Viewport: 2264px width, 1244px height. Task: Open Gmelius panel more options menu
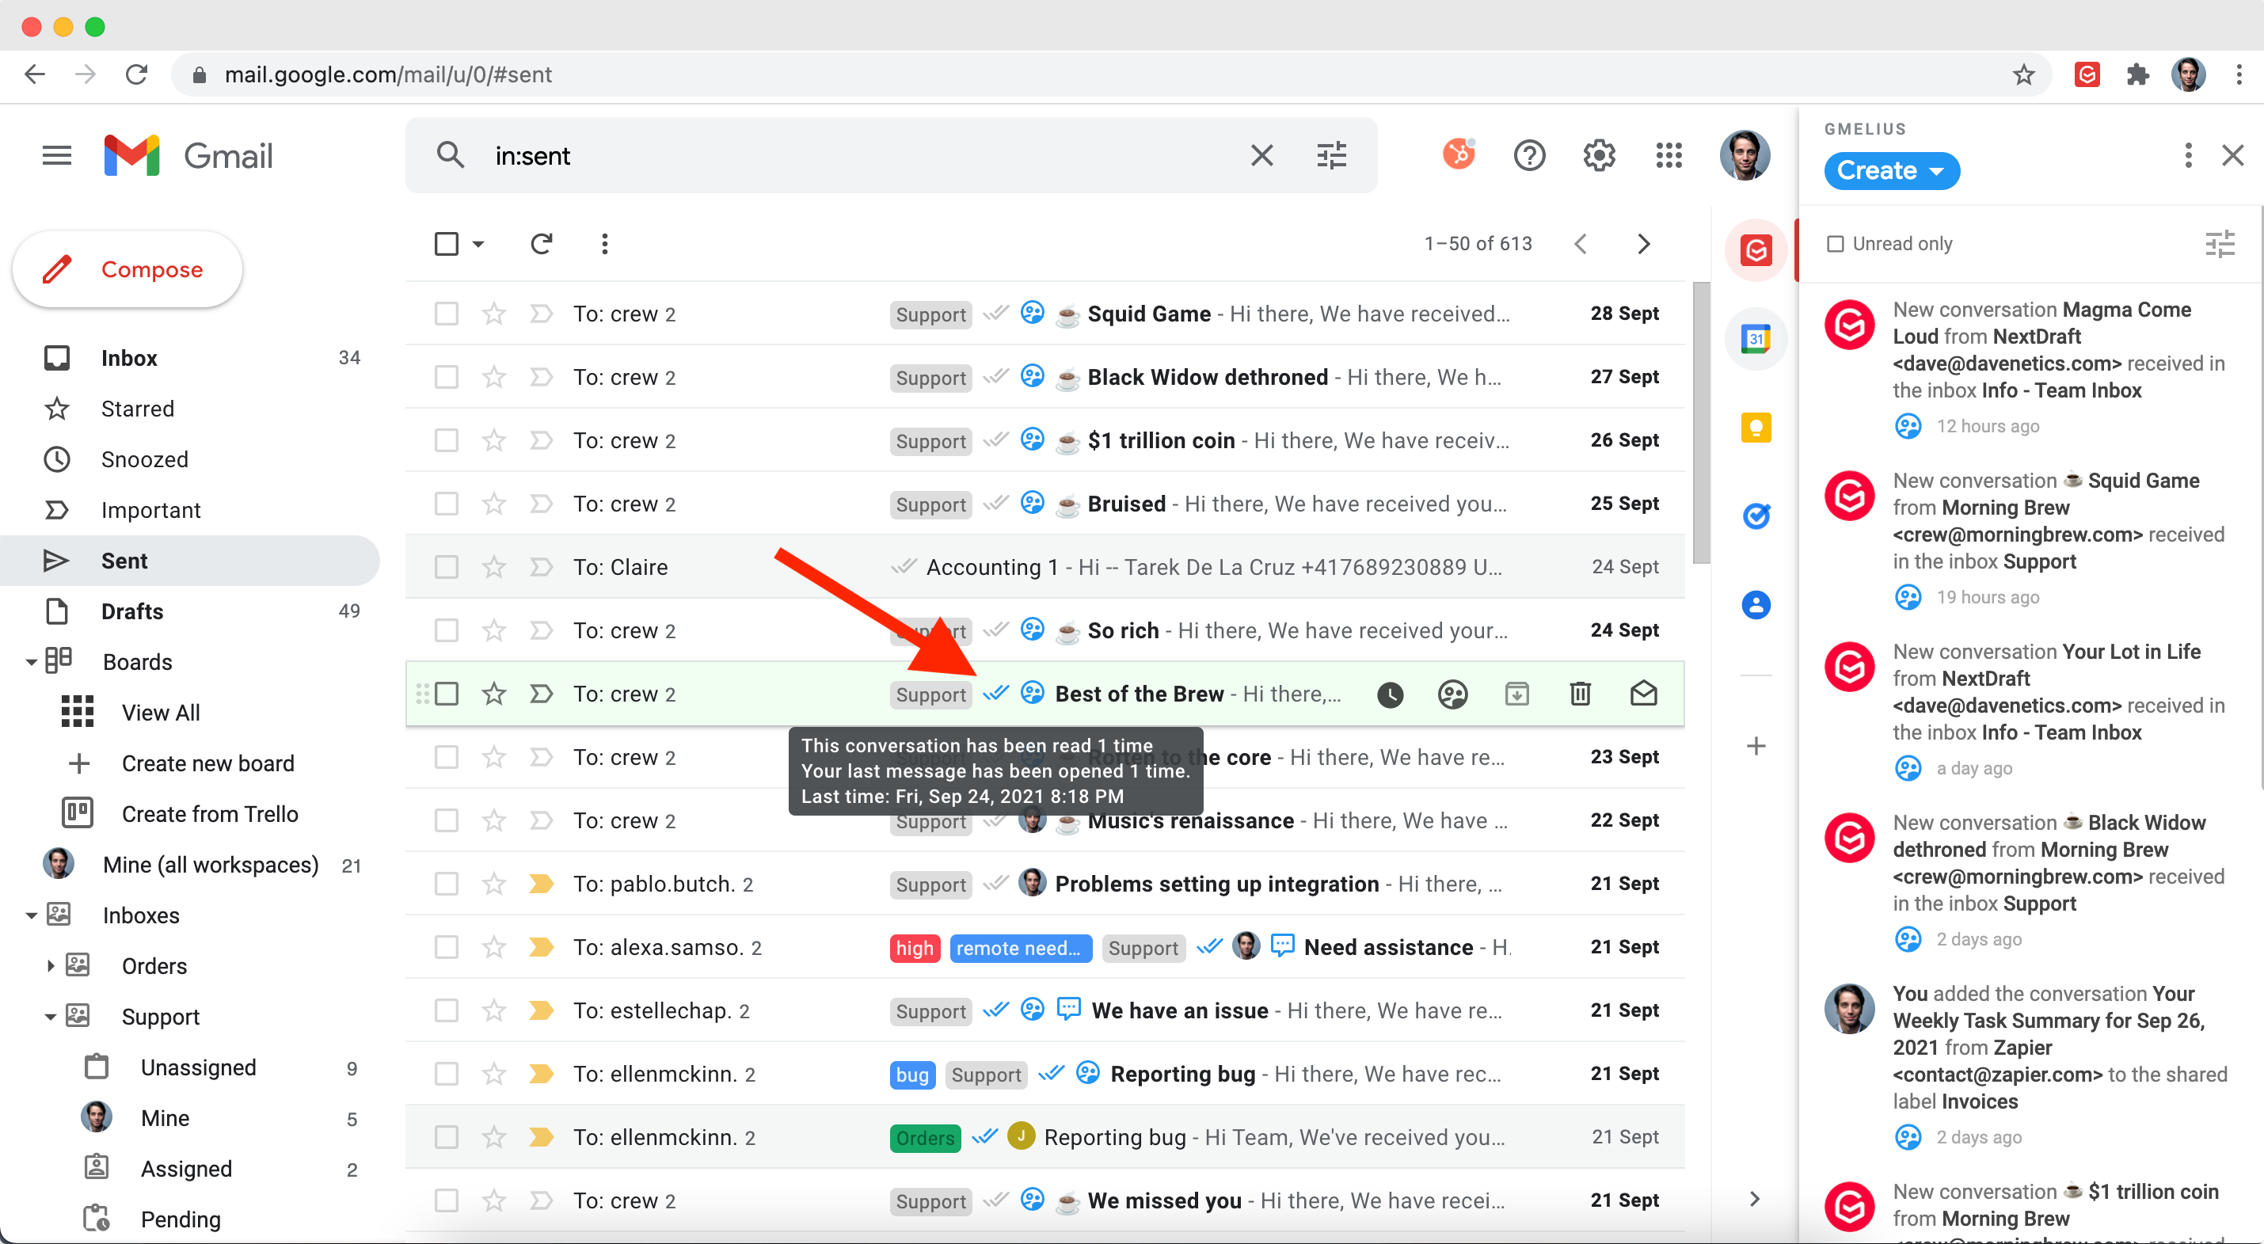point(2187,156)
